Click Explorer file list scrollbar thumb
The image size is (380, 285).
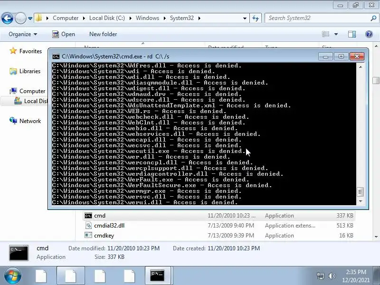pyautogui.click(x=376, y=81)
